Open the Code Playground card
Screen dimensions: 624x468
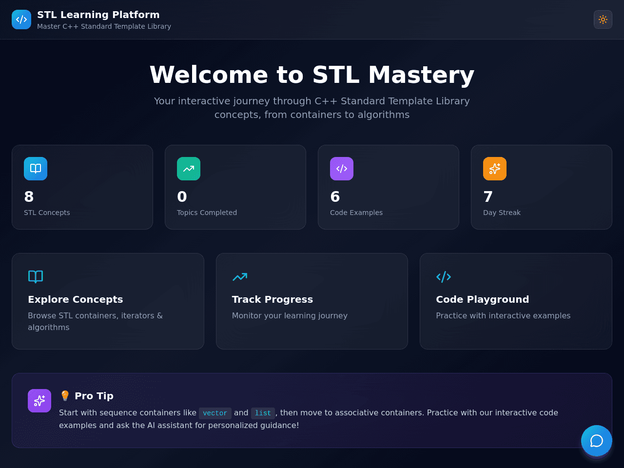coord(516,301)
